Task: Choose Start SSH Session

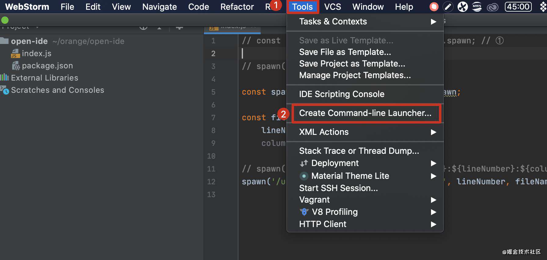Action: (x=365, y=188)
